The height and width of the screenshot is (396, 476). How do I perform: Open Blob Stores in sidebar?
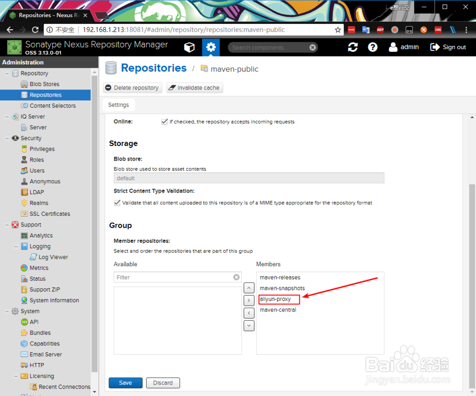[44, 84]
